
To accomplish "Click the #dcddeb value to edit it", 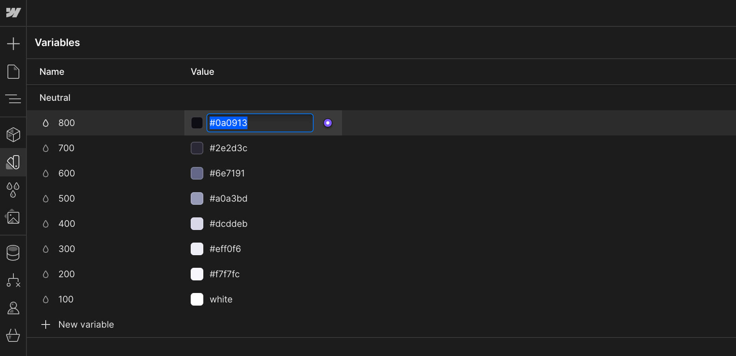I will [x=228, y=224].
